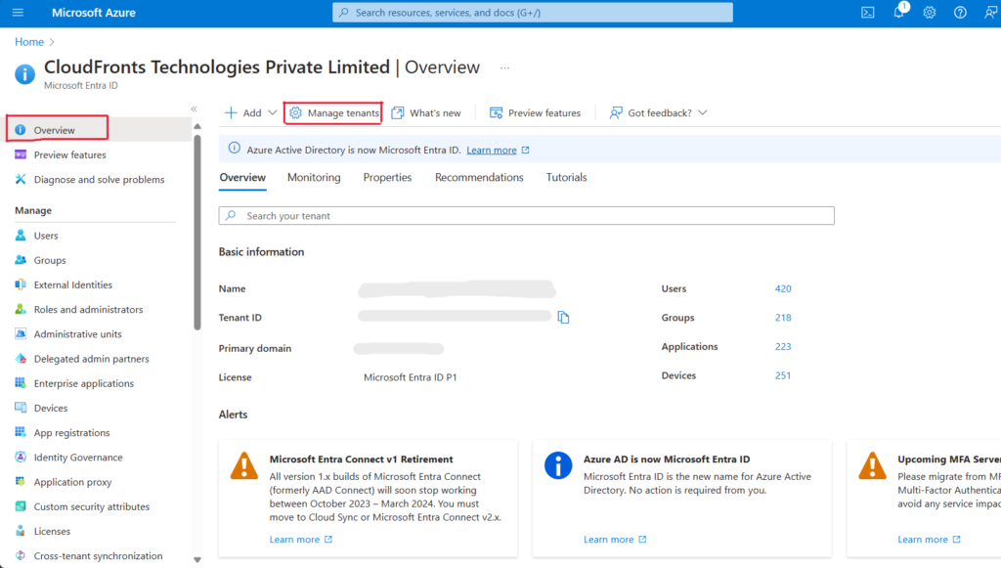
Task: Expand the Add dropdown
Action: click(250, 113)
